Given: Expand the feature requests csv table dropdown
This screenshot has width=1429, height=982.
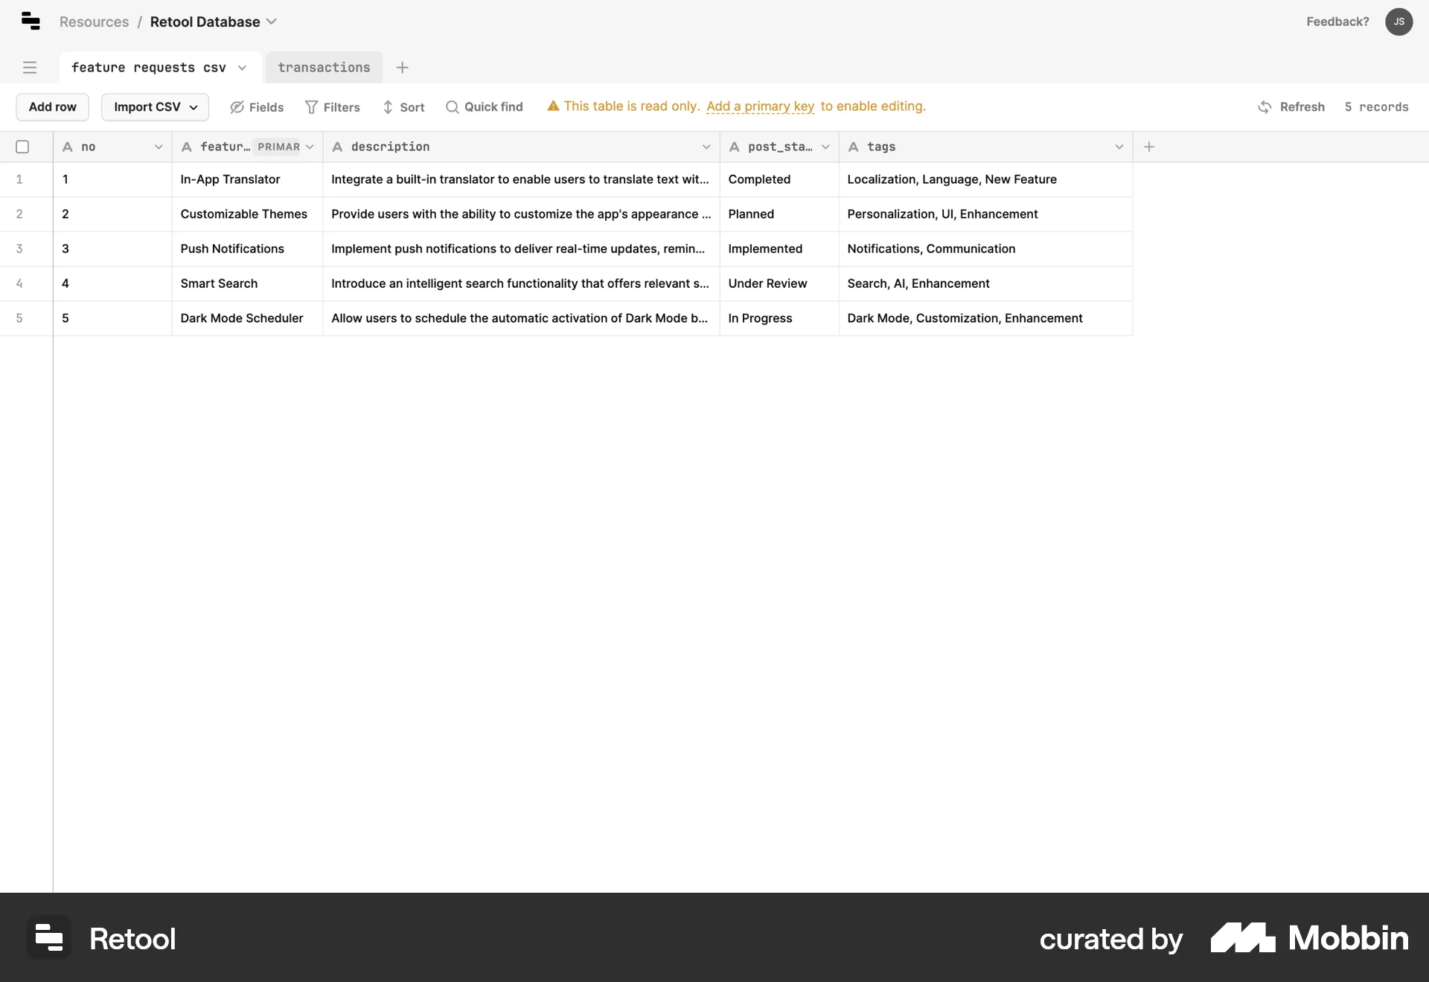Looking at the screenshot, I should [242, 67].
